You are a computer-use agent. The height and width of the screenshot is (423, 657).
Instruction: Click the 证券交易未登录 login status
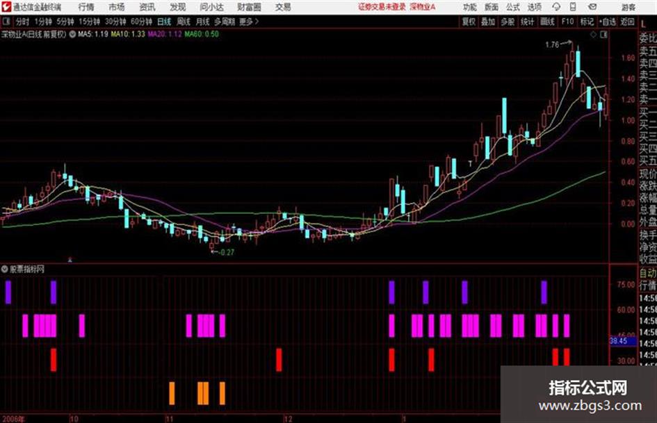382,7
